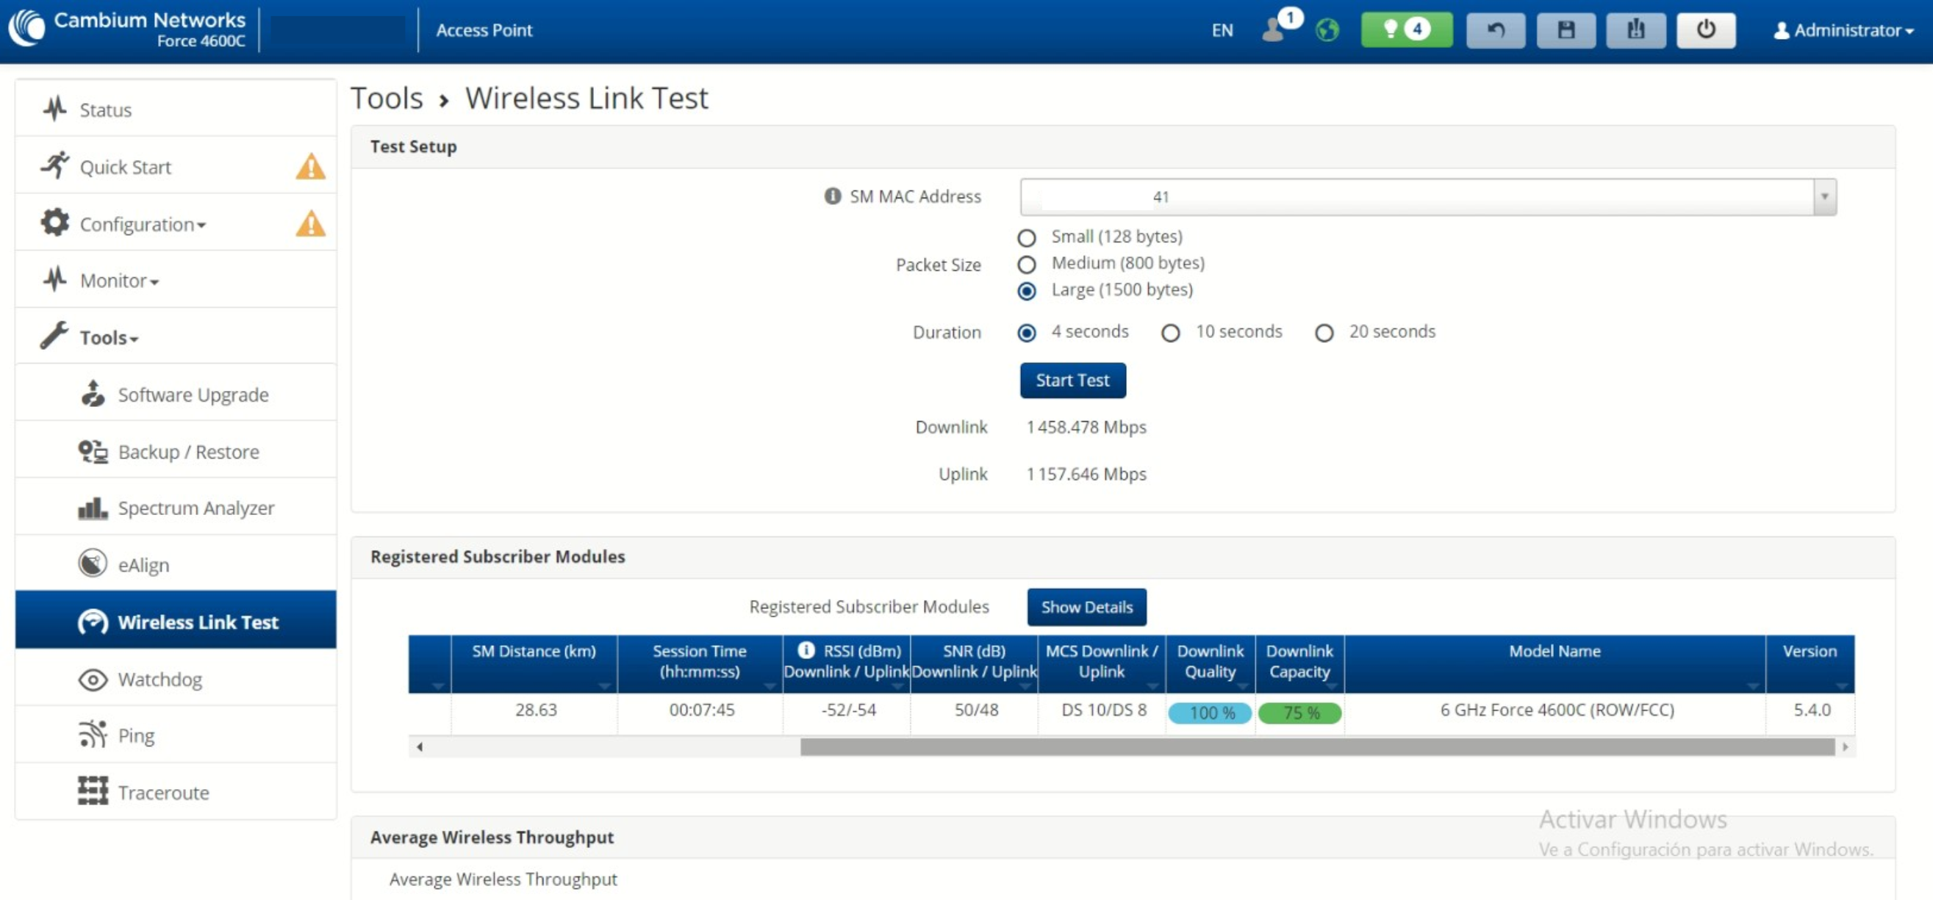Select Medium (800 bytes) packet size

(x=1027, y=264)
